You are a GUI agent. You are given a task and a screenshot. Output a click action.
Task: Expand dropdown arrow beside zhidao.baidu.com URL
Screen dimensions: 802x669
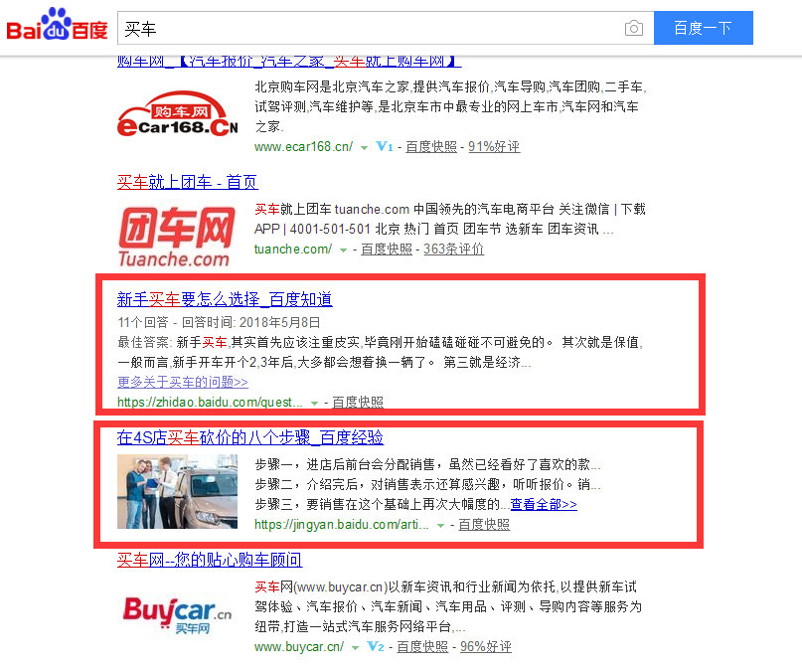(314, 403)
